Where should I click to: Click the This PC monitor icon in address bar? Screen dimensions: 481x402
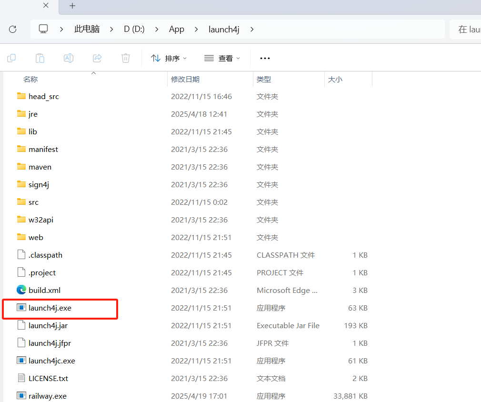[x=43, y=29]
